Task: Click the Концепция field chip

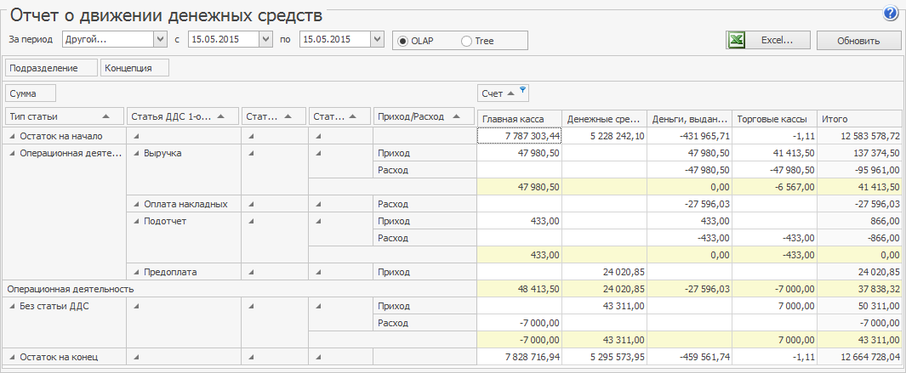Action: click(134, 68)
